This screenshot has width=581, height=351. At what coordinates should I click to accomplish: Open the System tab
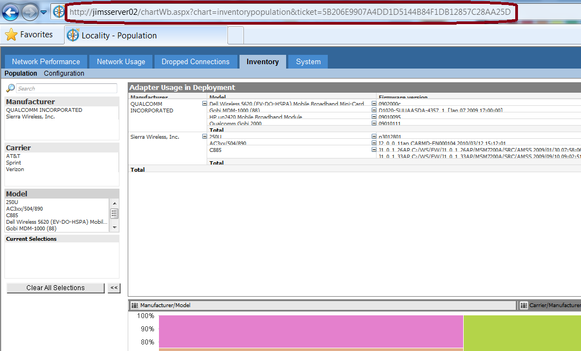click(308, 61)
